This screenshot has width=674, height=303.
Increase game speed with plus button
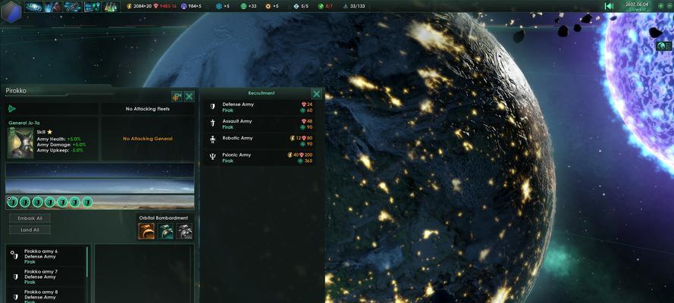pos(660,6)
